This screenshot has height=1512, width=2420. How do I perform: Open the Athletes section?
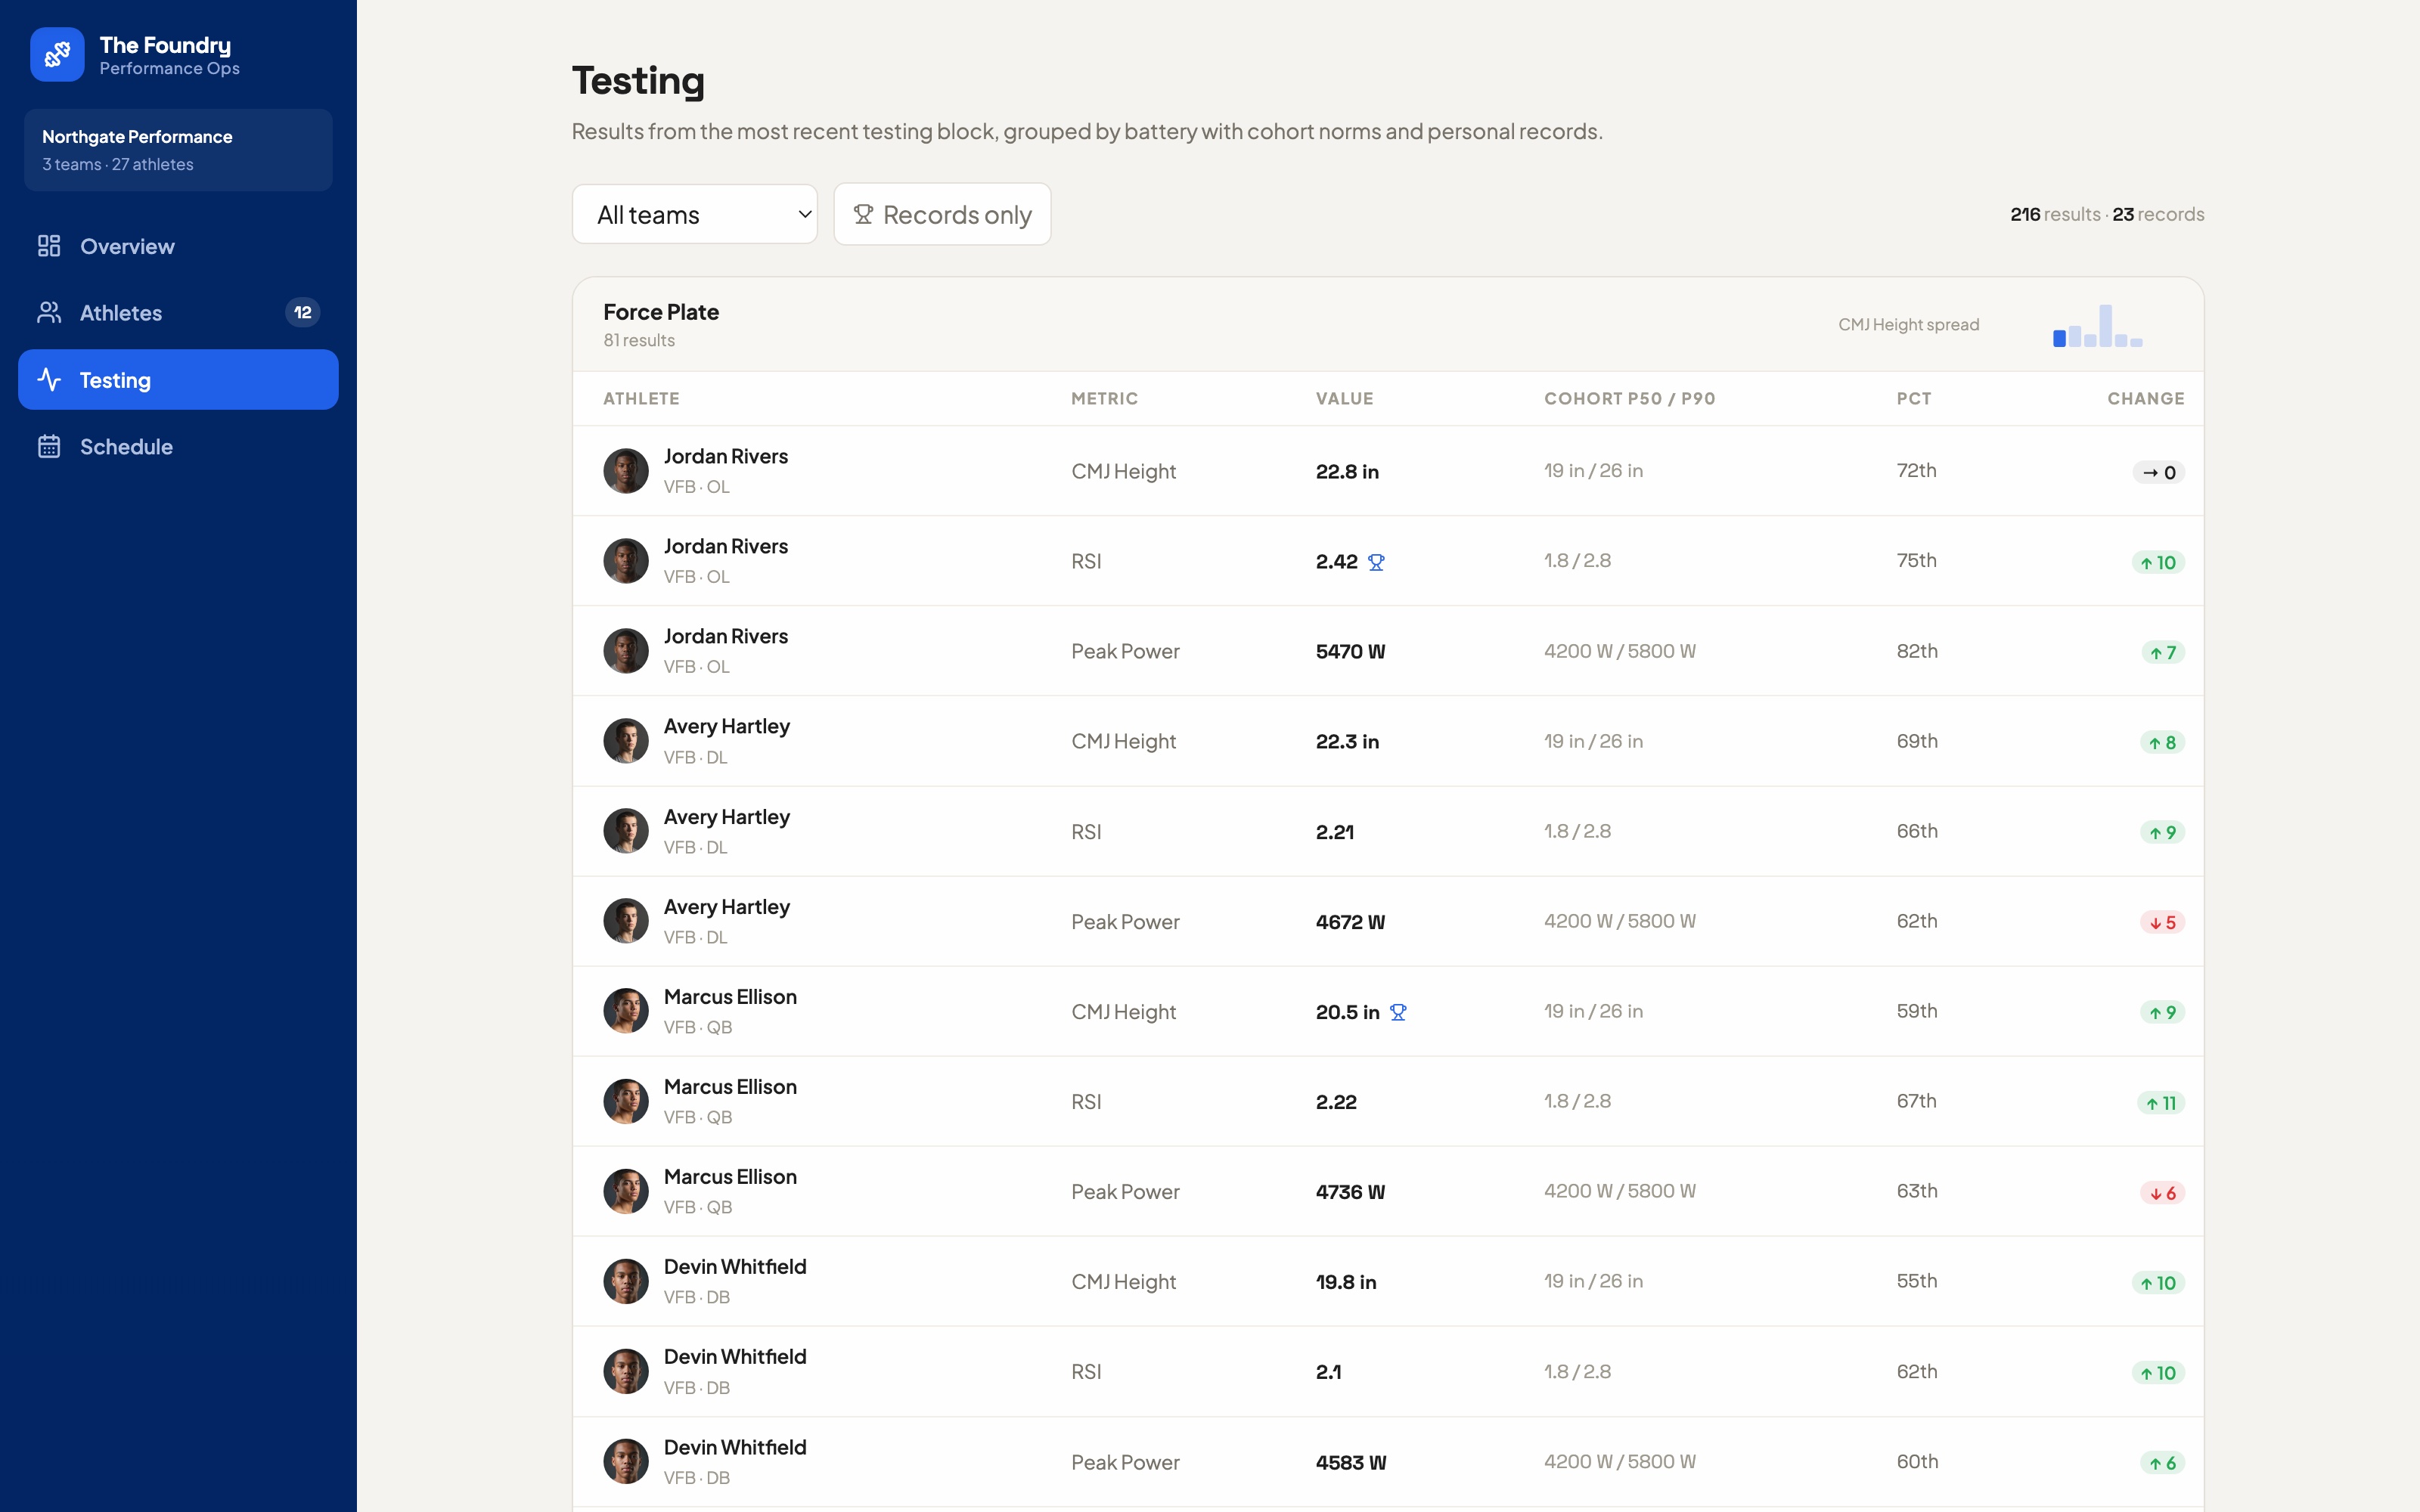[x=178, y=313]
